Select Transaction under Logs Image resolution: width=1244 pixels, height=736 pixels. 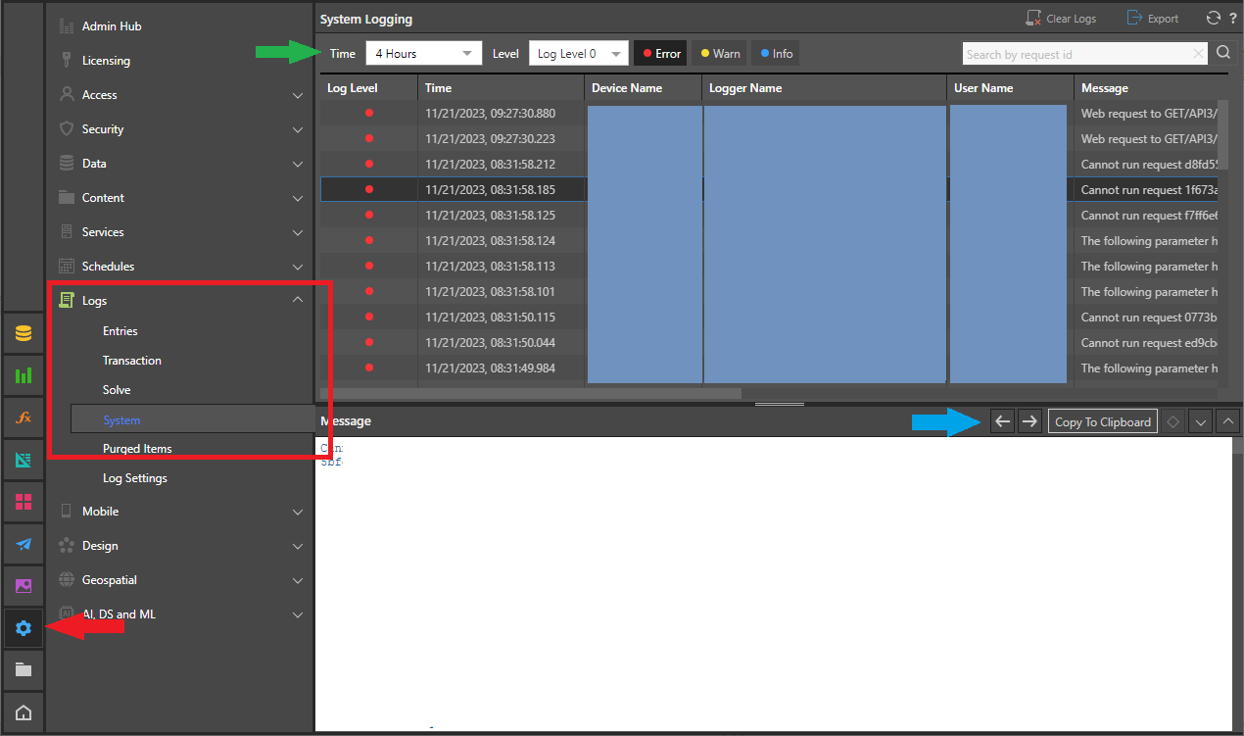click(x=132, y=361)
